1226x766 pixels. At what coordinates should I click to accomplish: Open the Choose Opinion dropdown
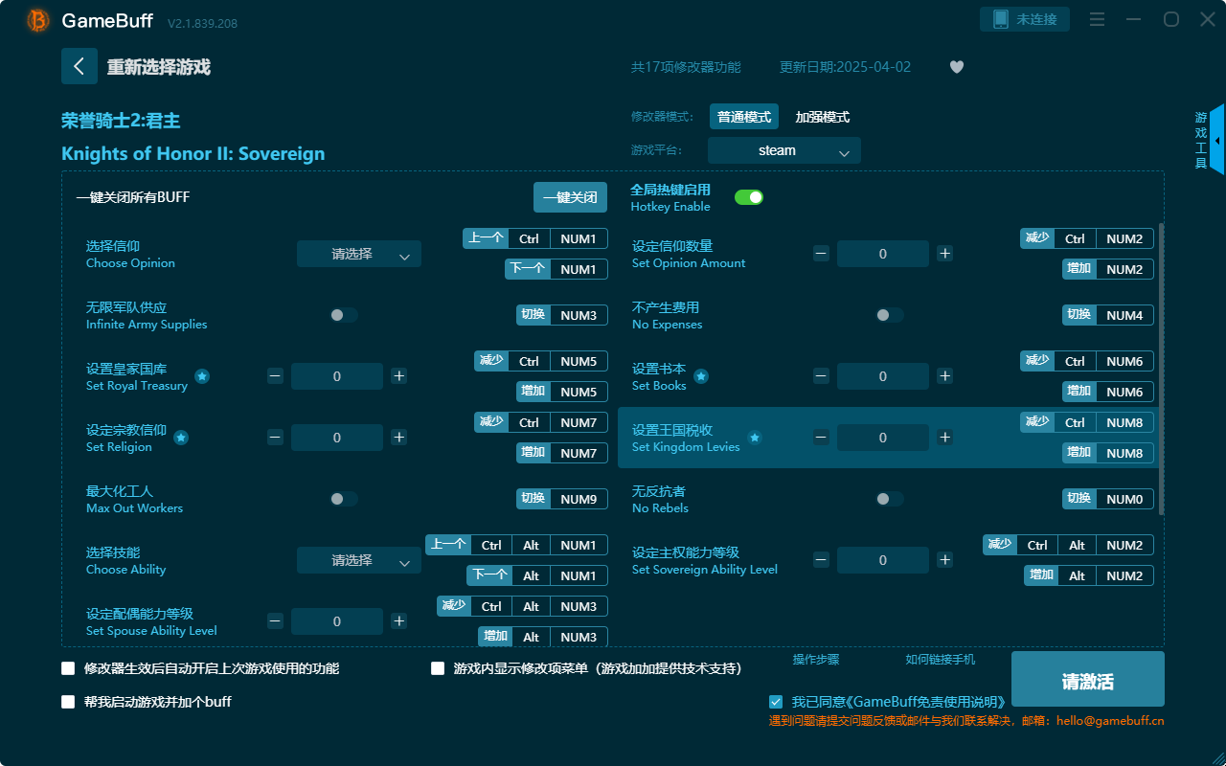pos(359,254)
